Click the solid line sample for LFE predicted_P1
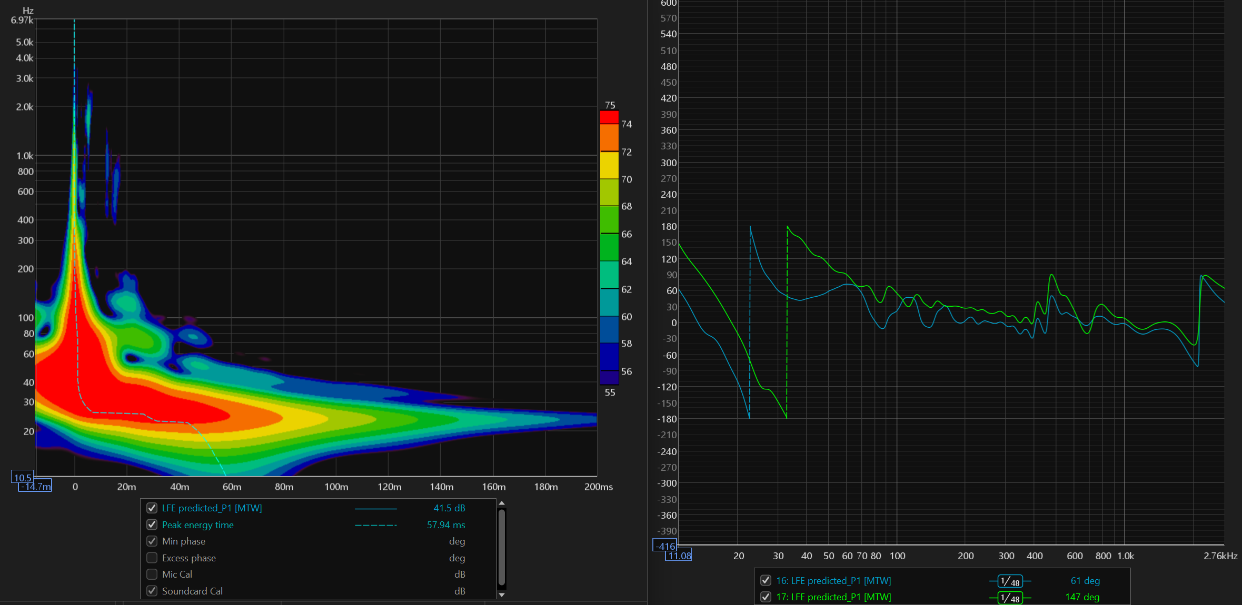 click(375, 509)
